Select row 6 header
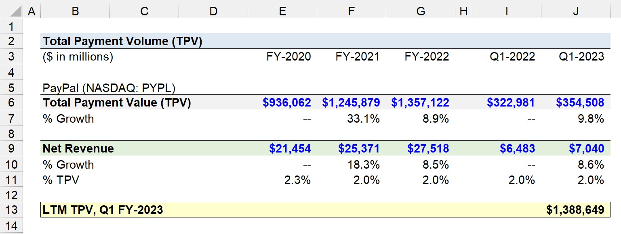Image resolution: width=621 pixels, height=234 pixels. 11,102
